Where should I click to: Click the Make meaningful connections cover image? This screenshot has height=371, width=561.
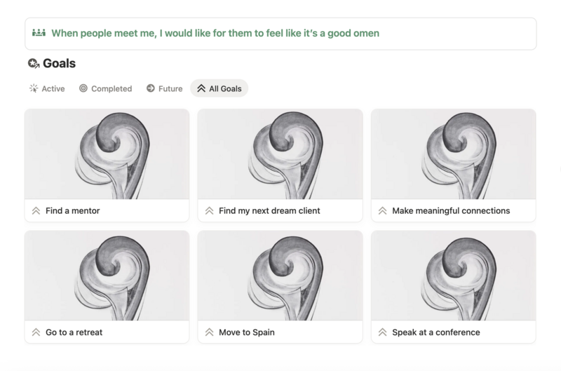point(453,154)
